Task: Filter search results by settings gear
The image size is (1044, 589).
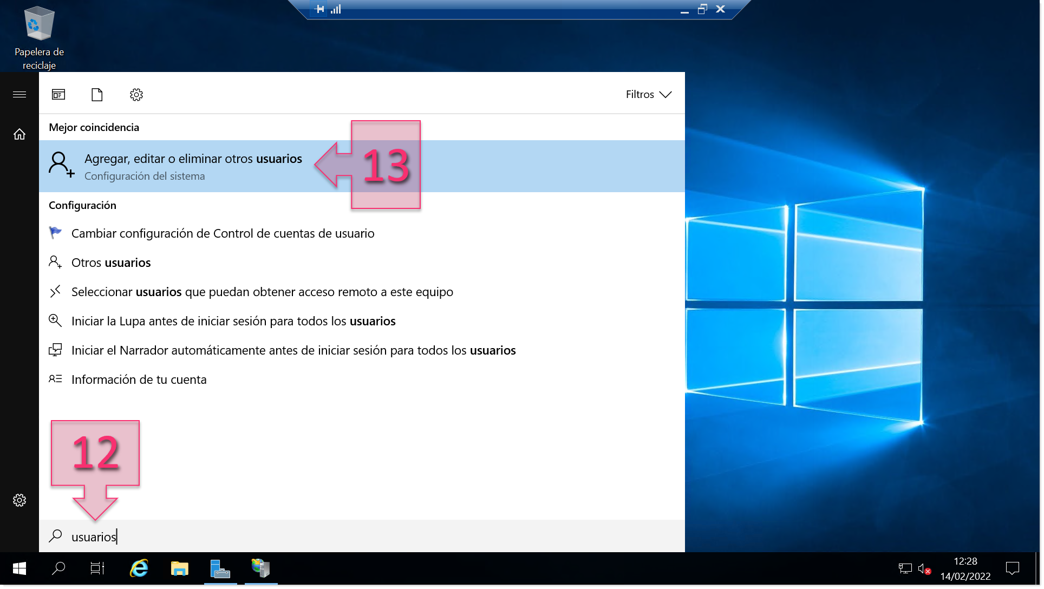Action: click(x=136, y=95)
